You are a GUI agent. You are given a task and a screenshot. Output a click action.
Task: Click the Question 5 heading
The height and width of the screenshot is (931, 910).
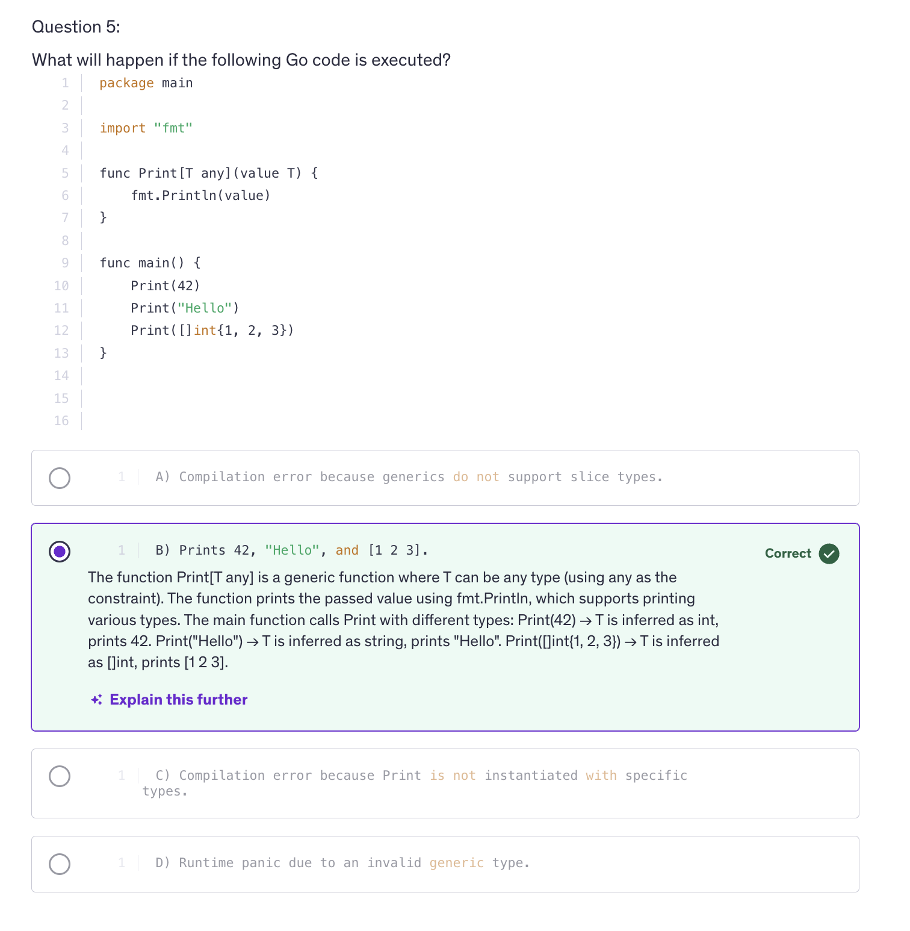coord(76,27)
